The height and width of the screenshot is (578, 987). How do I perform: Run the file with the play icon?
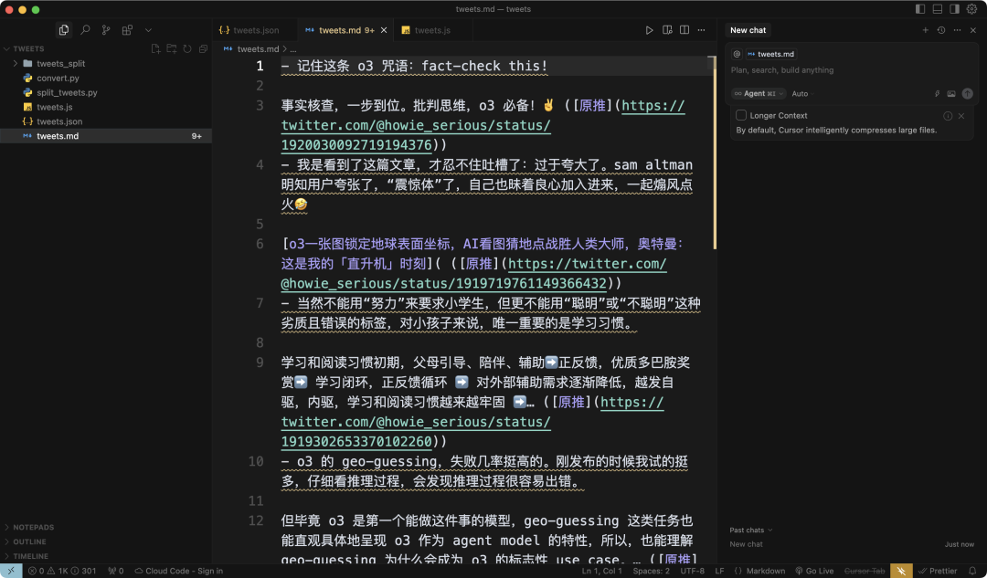[x=650, y=30]
